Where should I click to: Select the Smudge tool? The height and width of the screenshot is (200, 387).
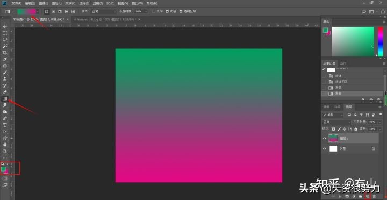[x=5, y=105]
